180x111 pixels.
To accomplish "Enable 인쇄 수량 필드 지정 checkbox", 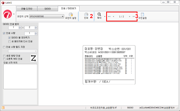I will (x=4, y=47).
